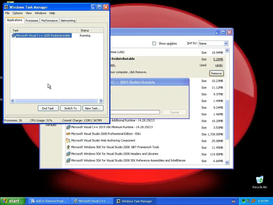The image size is (273, 205).
Task: Click the orange magnifier tray icon
Action: 253,201
